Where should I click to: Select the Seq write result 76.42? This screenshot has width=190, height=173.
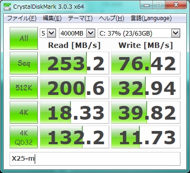click(146, 63)
